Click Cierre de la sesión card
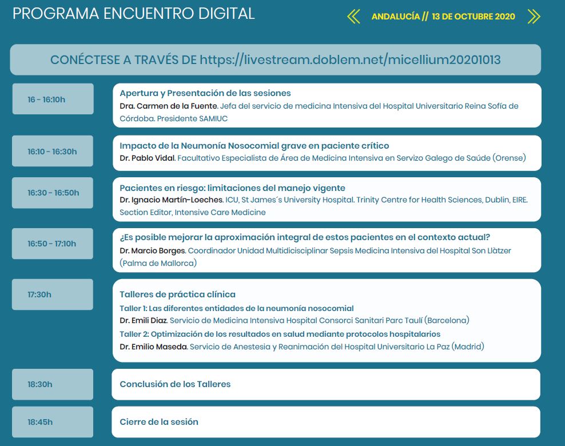565x446 pixels. [x=159, y=422]
